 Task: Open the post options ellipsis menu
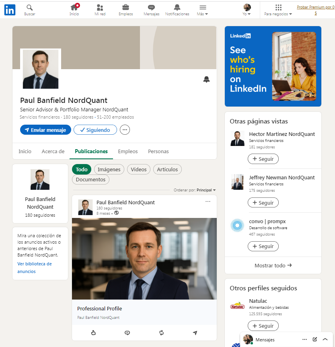pos(208,201)
